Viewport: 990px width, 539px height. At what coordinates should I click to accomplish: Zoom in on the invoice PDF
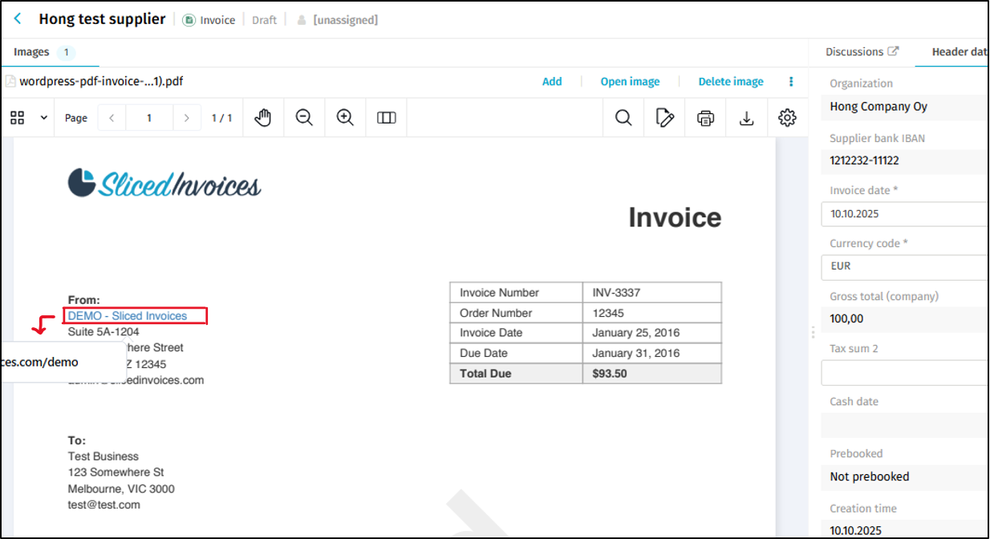[345, 118]
